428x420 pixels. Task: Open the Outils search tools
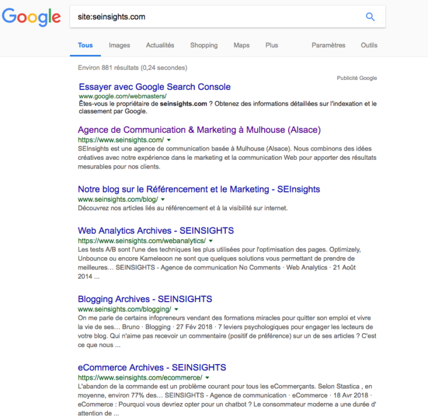369,45
